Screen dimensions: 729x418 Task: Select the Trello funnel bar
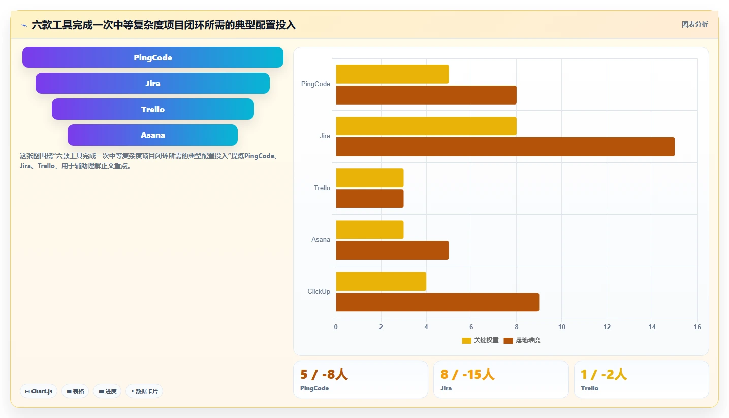tap(153, 109)
